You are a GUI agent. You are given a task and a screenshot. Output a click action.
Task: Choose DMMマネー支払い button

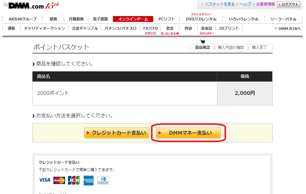pyautogui.click(x=188, y=133)
